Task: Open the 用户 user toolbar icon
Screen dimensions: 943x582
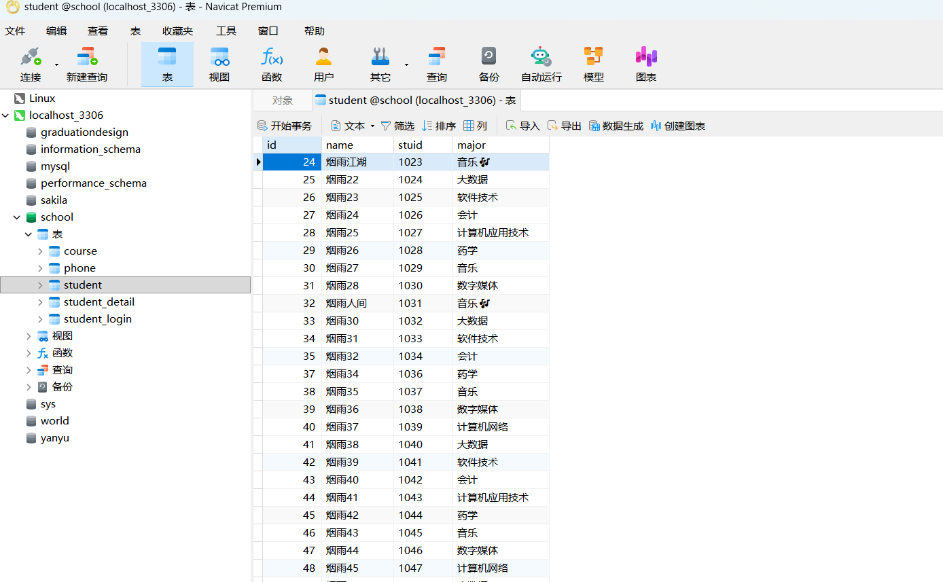Action: (x=323, y=65)
